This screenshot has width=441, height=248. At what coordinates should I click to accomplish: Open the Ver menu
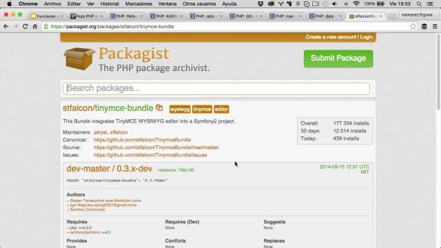[x=90, y=4]
